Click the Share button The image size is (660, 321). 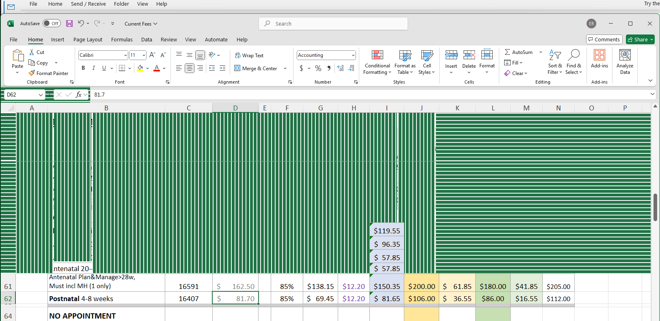[640, 39]
